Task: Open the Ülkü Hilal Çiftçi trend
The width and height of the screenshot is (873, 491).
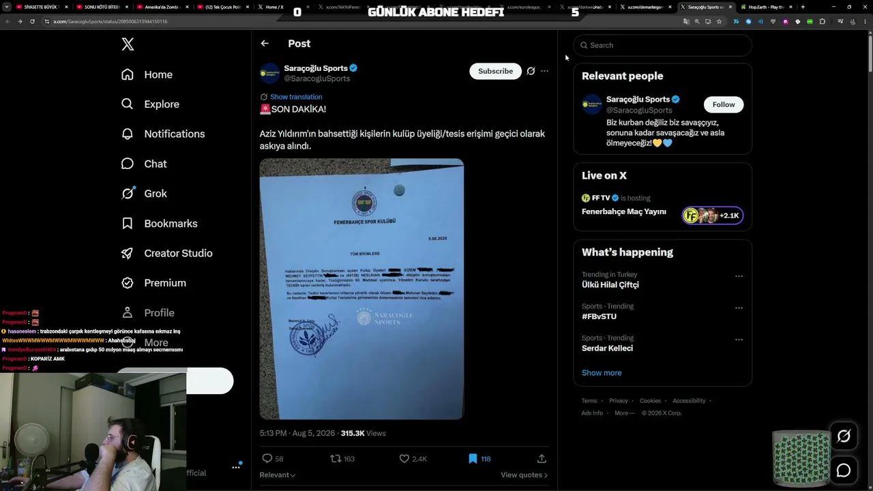Action: click(610, 285)
